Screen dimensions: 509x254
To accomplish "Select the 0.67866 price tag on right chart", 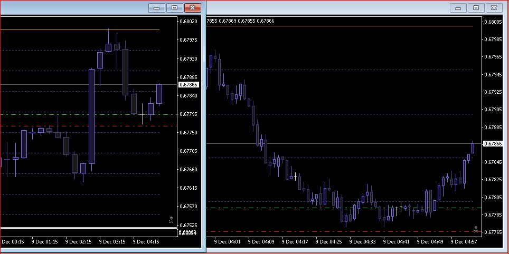I will [493, 143].
